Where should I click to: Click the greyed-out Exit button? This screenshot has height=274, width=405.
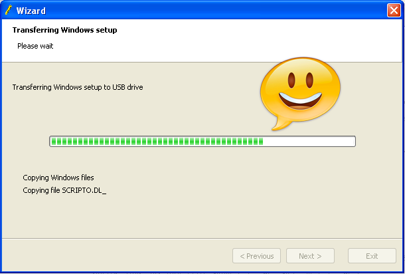pos(372,256)
